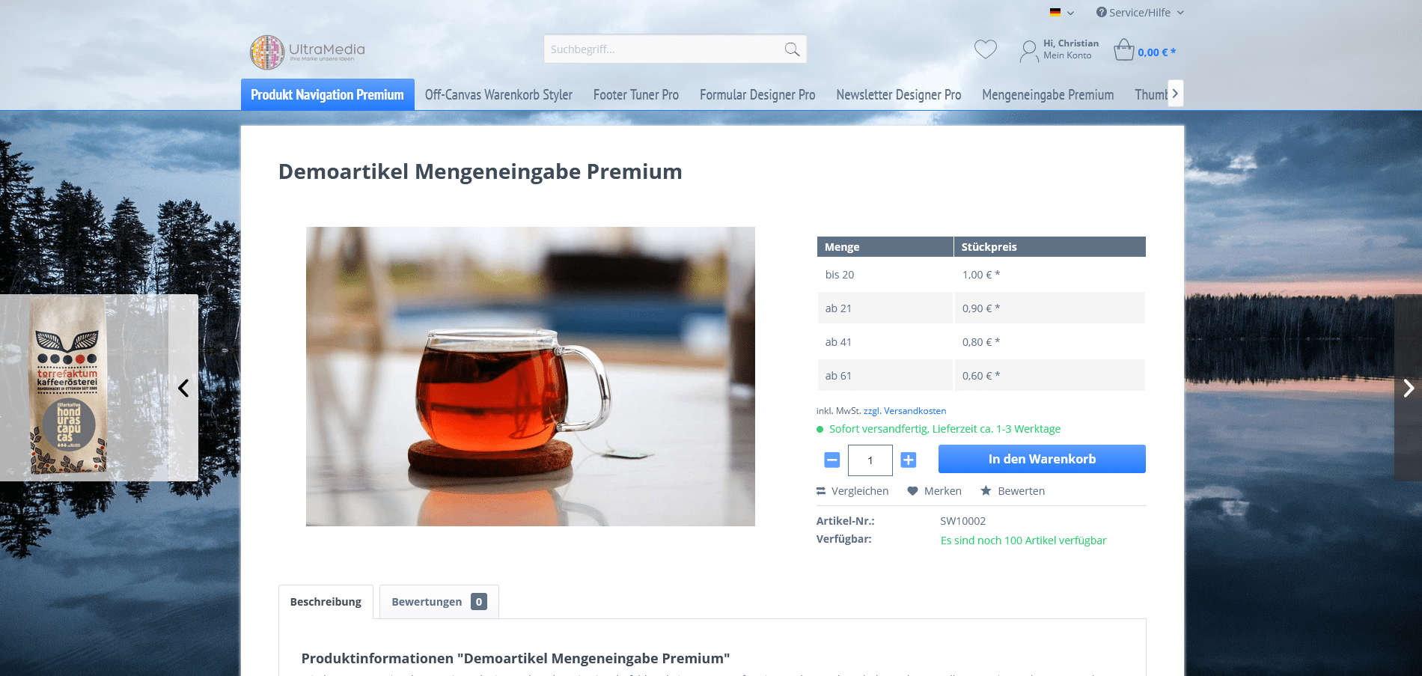This screenshot has width=1422, height=676.
Task: Click 'Hi, Christian' account text
Action: point(1071,43)
